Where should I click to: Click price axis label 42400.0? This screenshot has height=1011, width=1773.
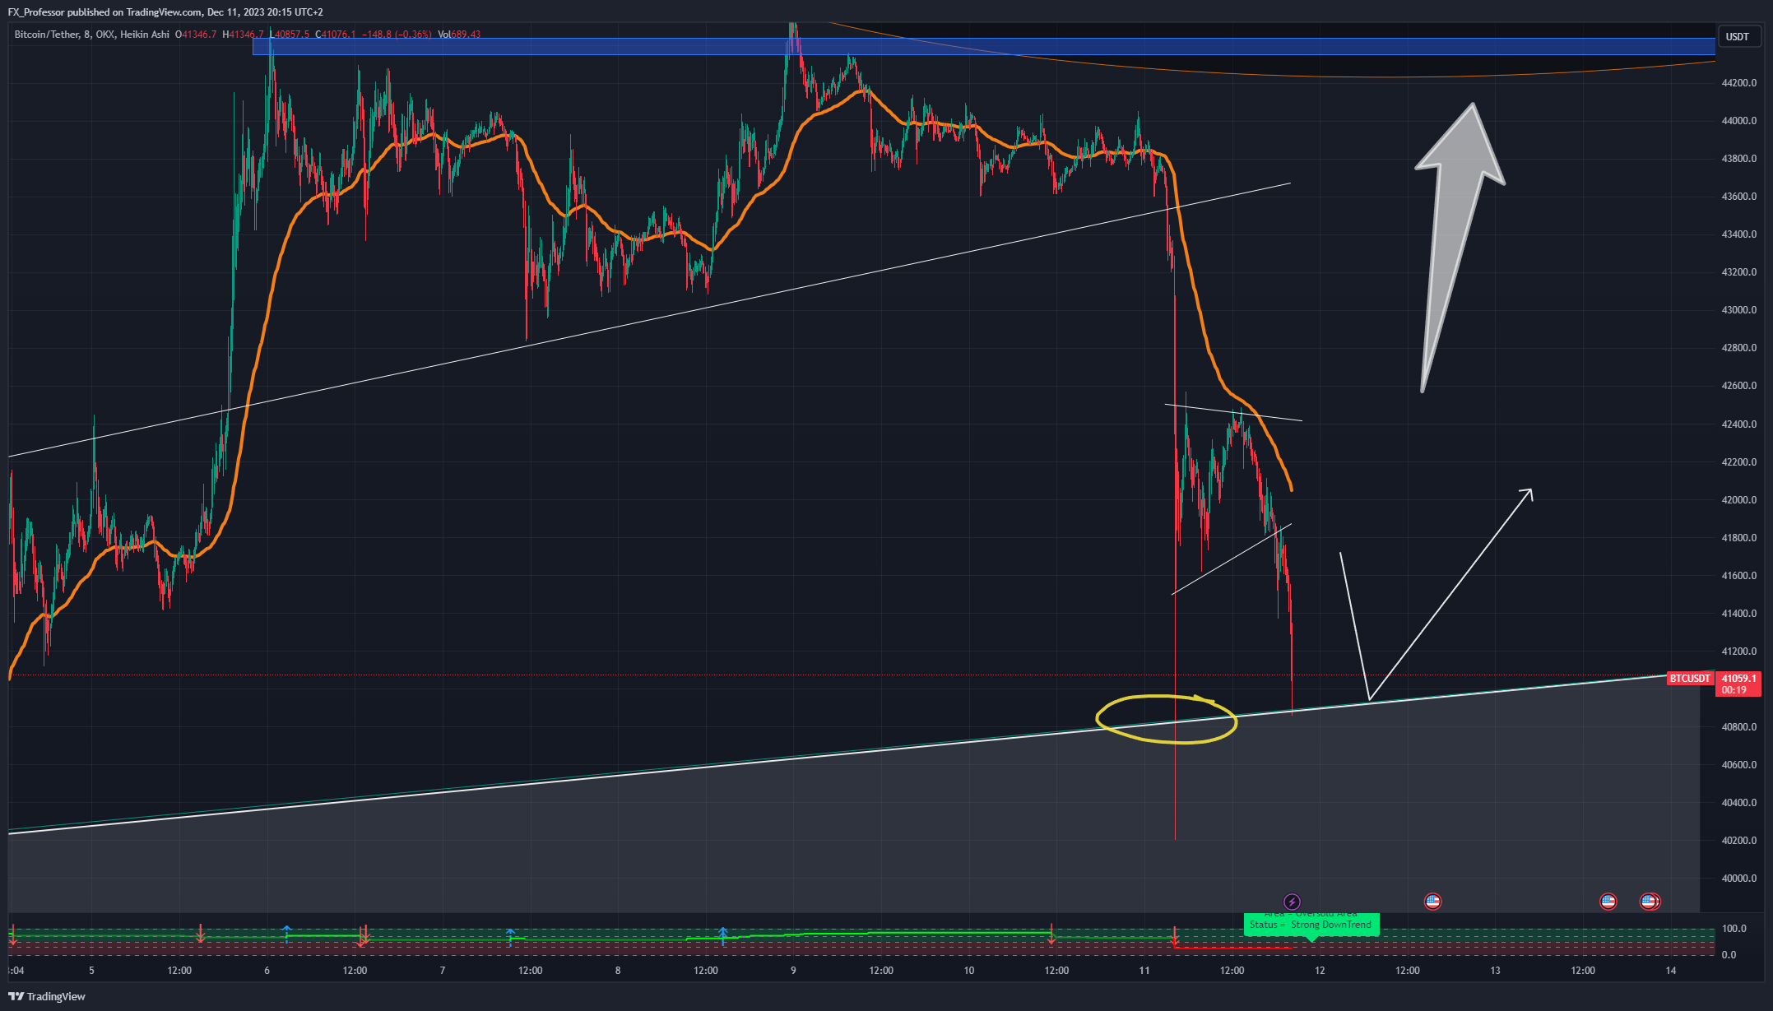1738,424
